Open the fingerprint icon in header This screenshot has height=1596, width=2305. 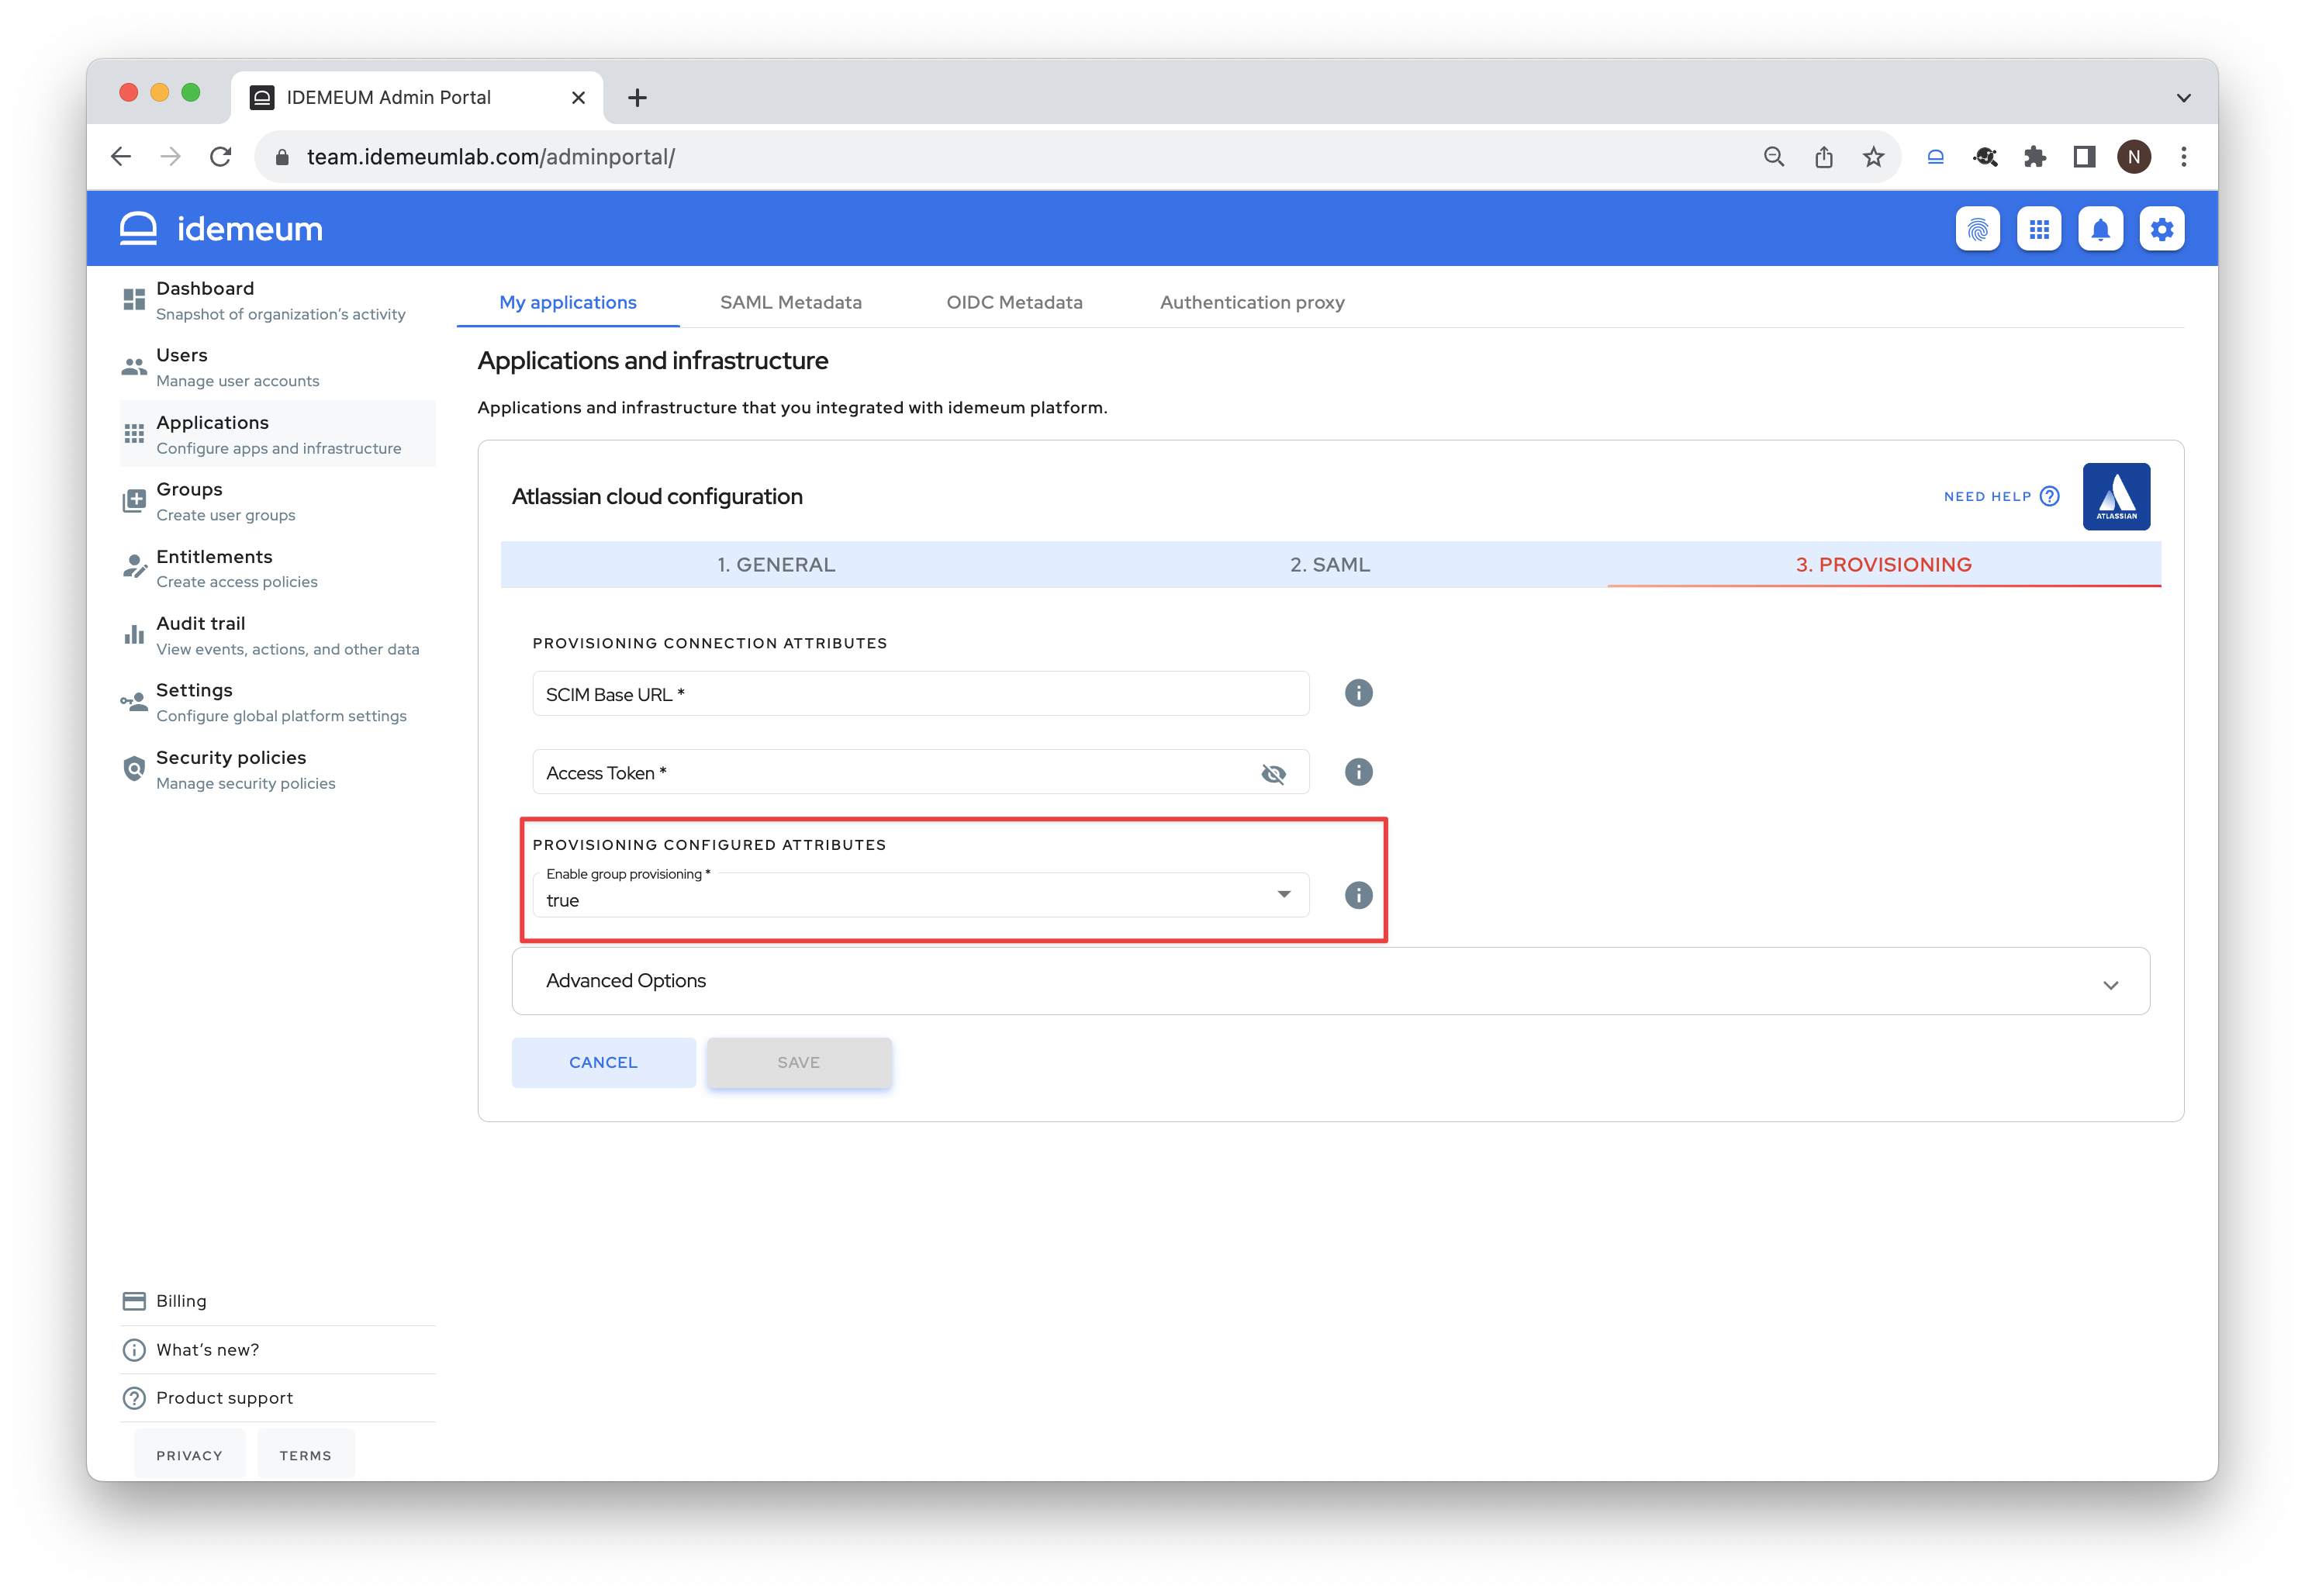pos(1977,229)
